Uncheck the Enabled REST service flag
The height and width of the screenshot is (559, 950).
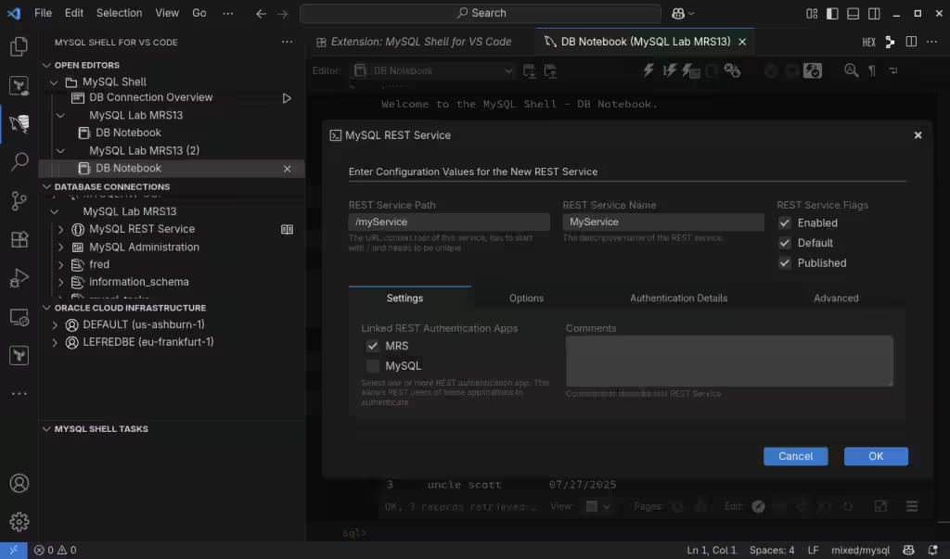785,223
